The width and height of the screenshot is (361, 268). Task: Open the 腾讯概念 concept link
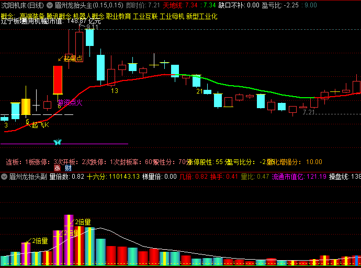pos(59,16)
